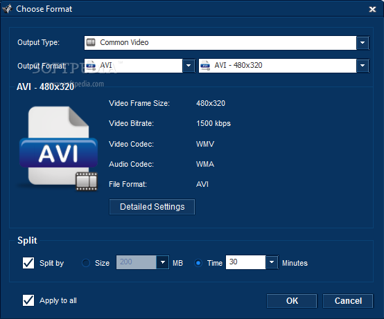384x319 pixels.
Task: Click the 30 minutes time field
Action: pos(245,262)
